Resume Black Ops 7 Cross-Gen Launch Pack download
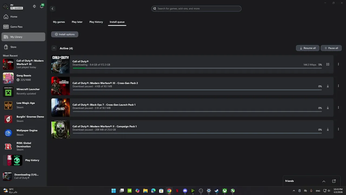 click(328, 108)
